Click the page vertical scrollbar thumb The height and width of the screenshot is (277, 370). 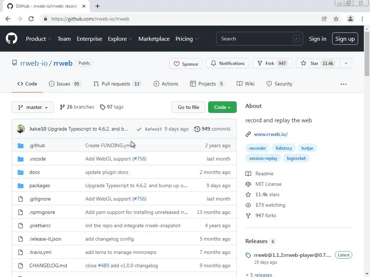coord(367,54)
